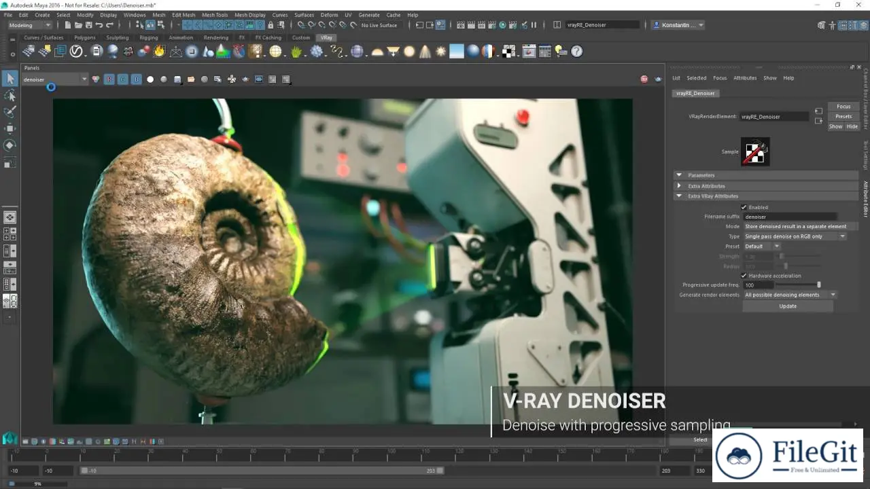870x489 pixels.
Task: Click the Progressive update freq slider handle
Action: click(819, 285)
